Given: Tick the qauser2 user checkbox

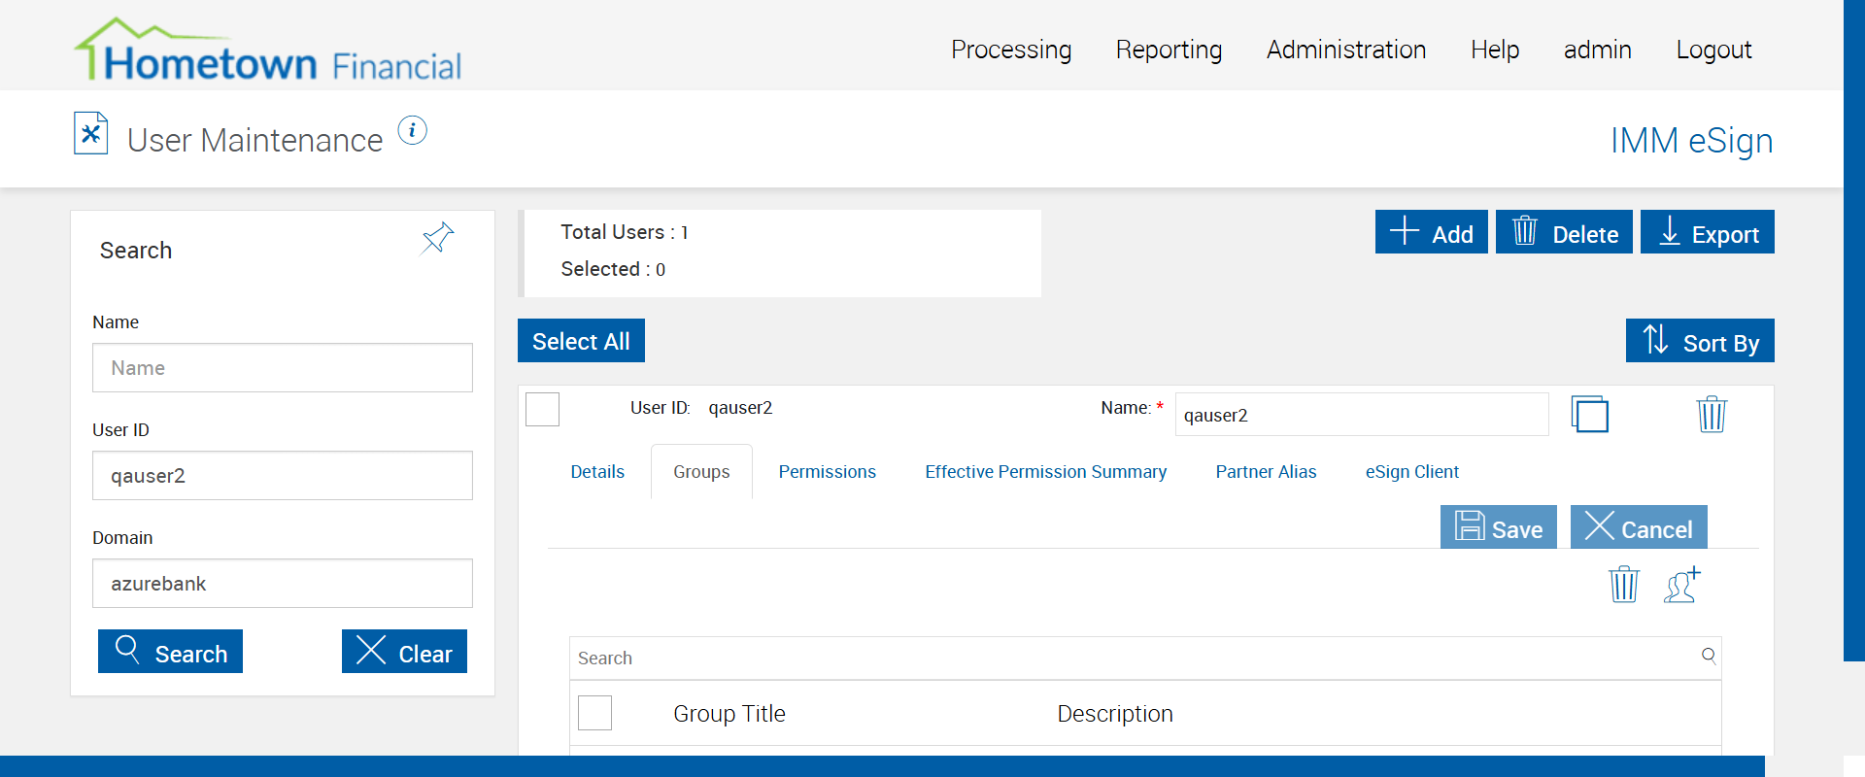Looking at the screenshot, I should coord(543,409).
